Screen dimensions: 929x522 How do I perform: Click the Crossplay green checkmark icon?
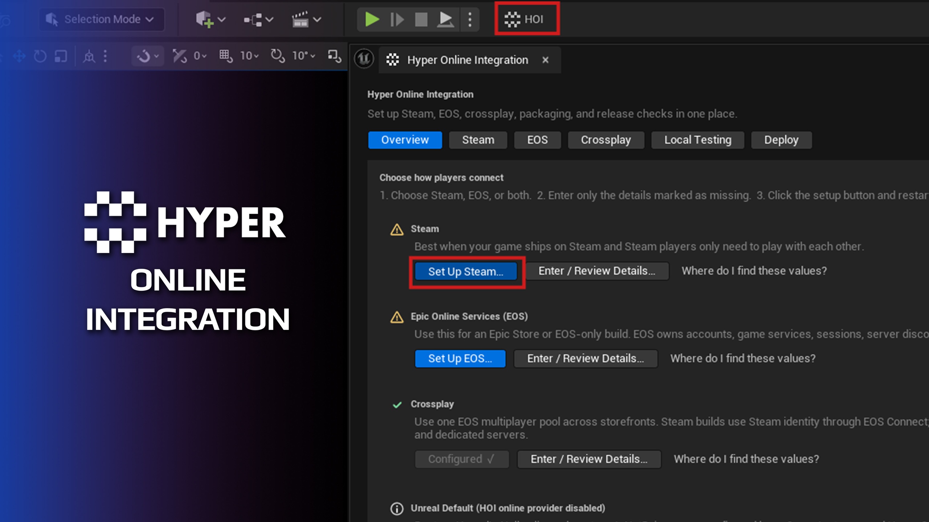click(x=397, y=405)
